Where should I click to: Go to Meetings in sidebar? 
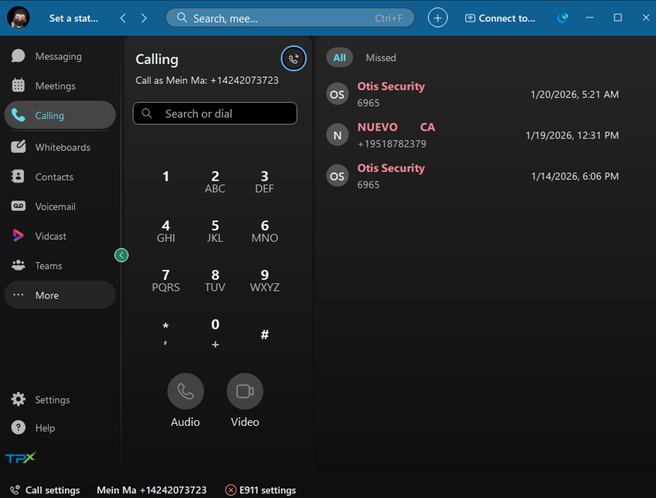tap(60, 86)
